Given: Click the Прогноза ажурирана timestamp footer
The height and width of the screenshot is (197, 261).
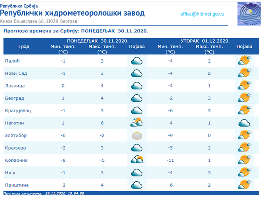Looking at the screenshot, I should [x=43, y=193].
